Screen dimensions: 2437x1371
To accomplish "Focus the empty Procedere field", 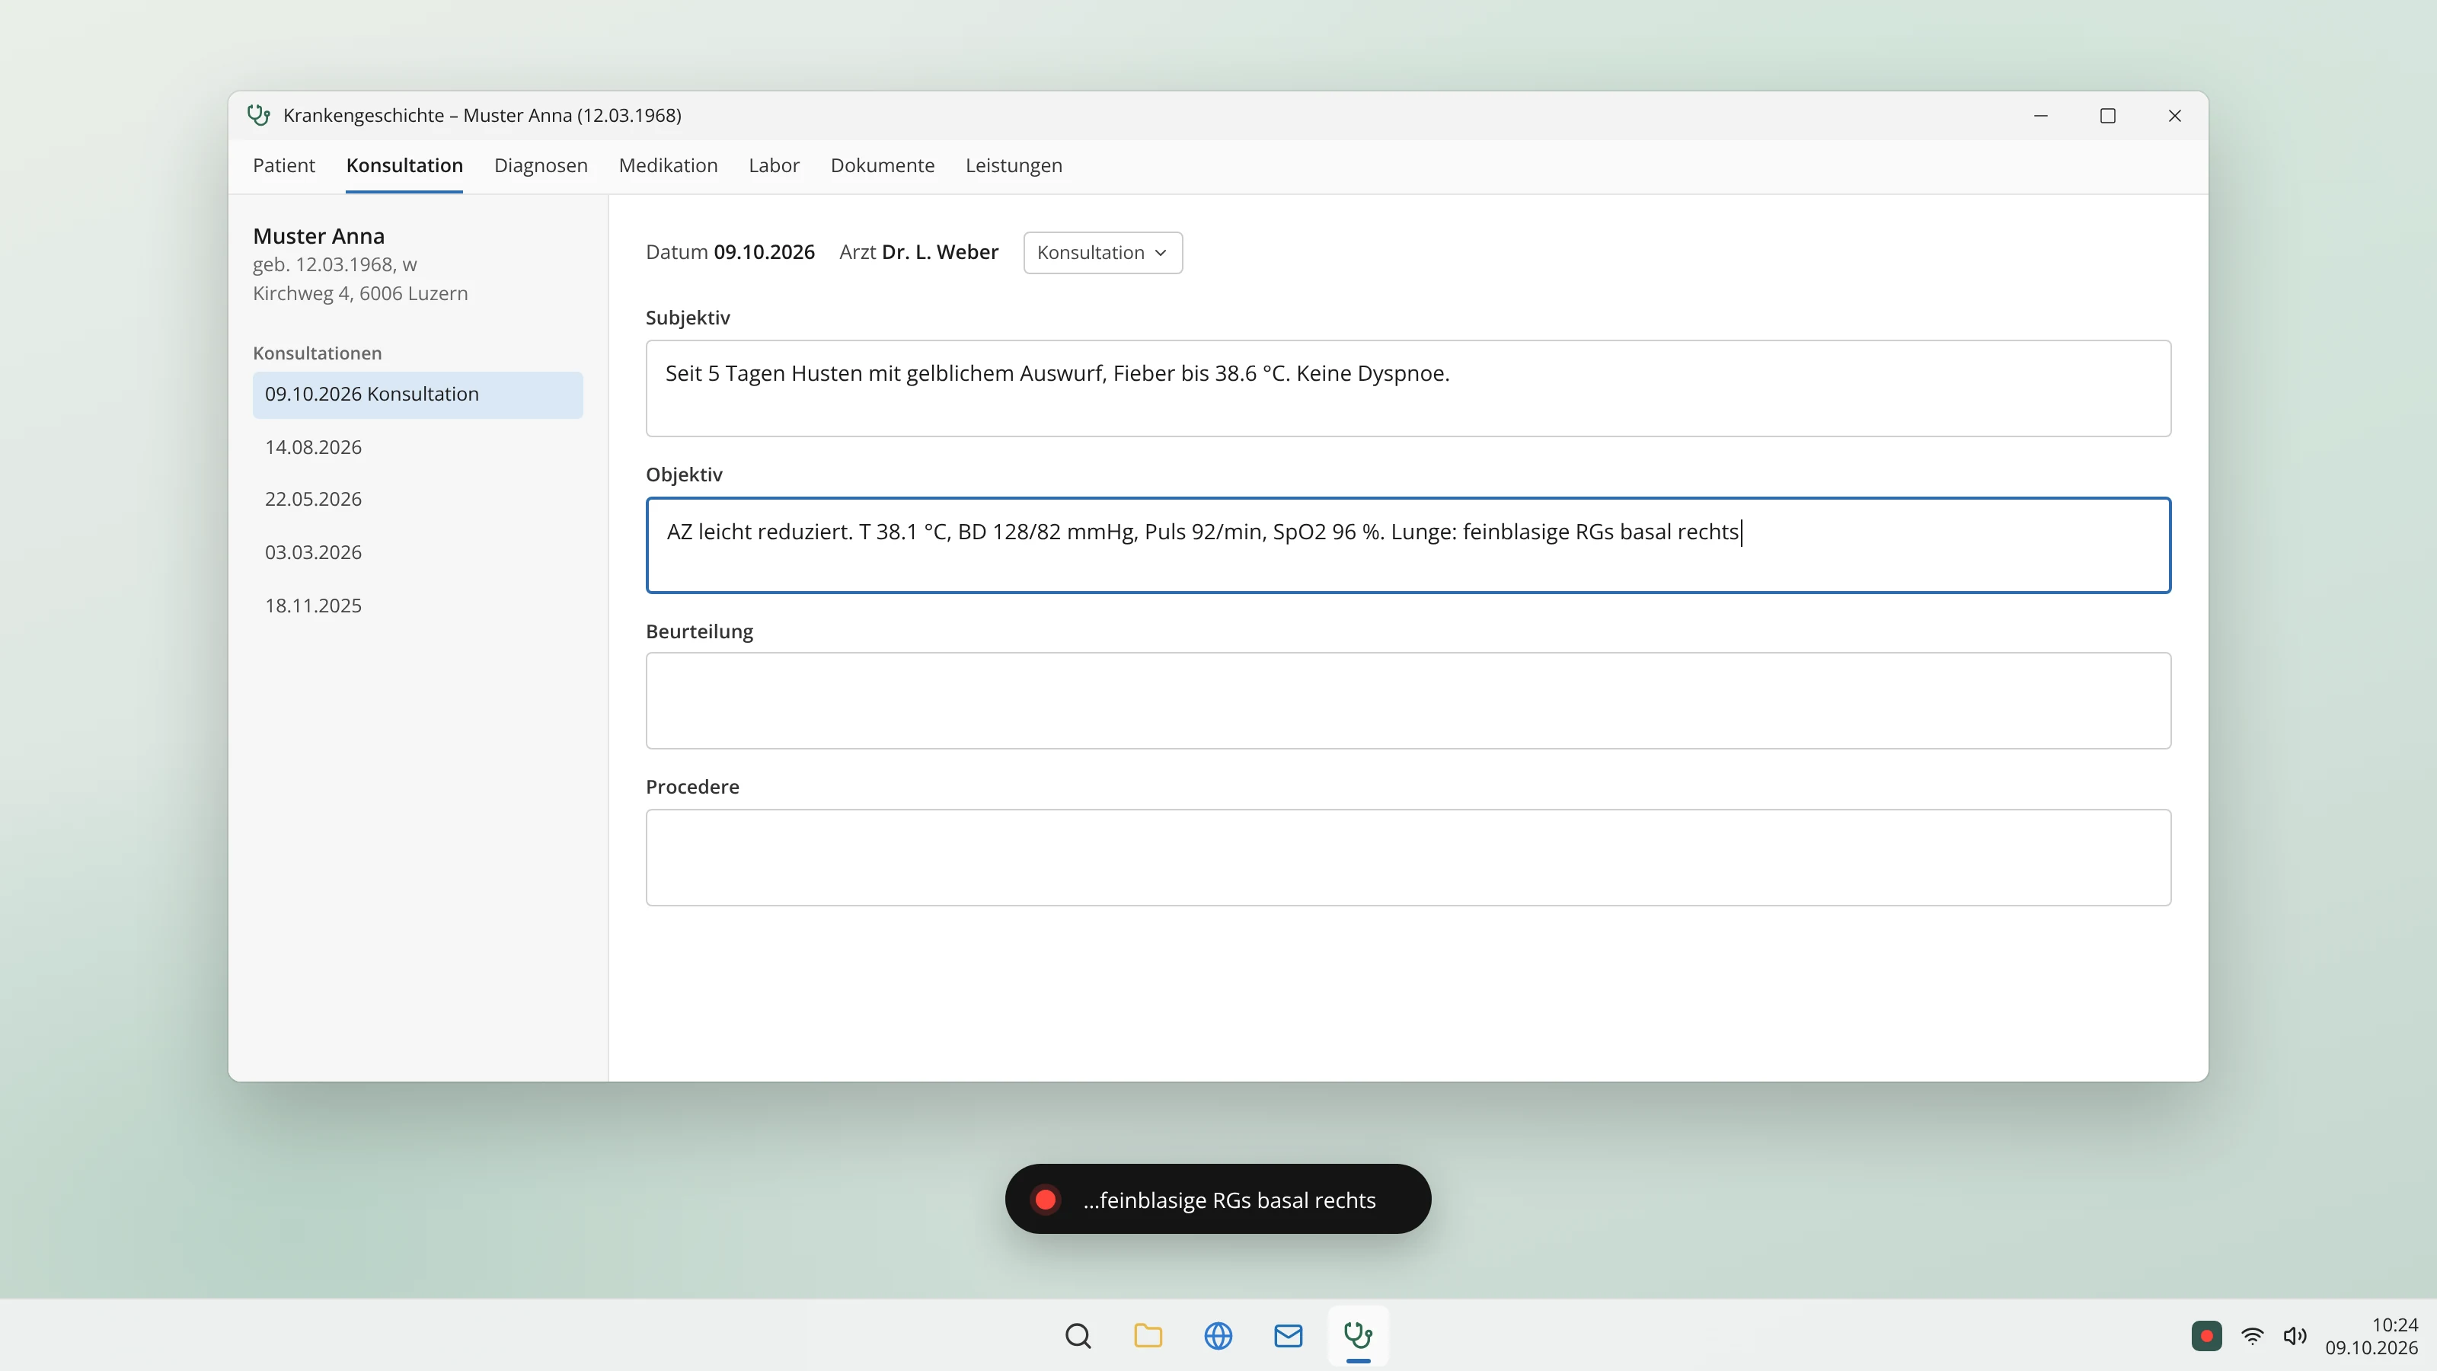I will coord(1407,857).
